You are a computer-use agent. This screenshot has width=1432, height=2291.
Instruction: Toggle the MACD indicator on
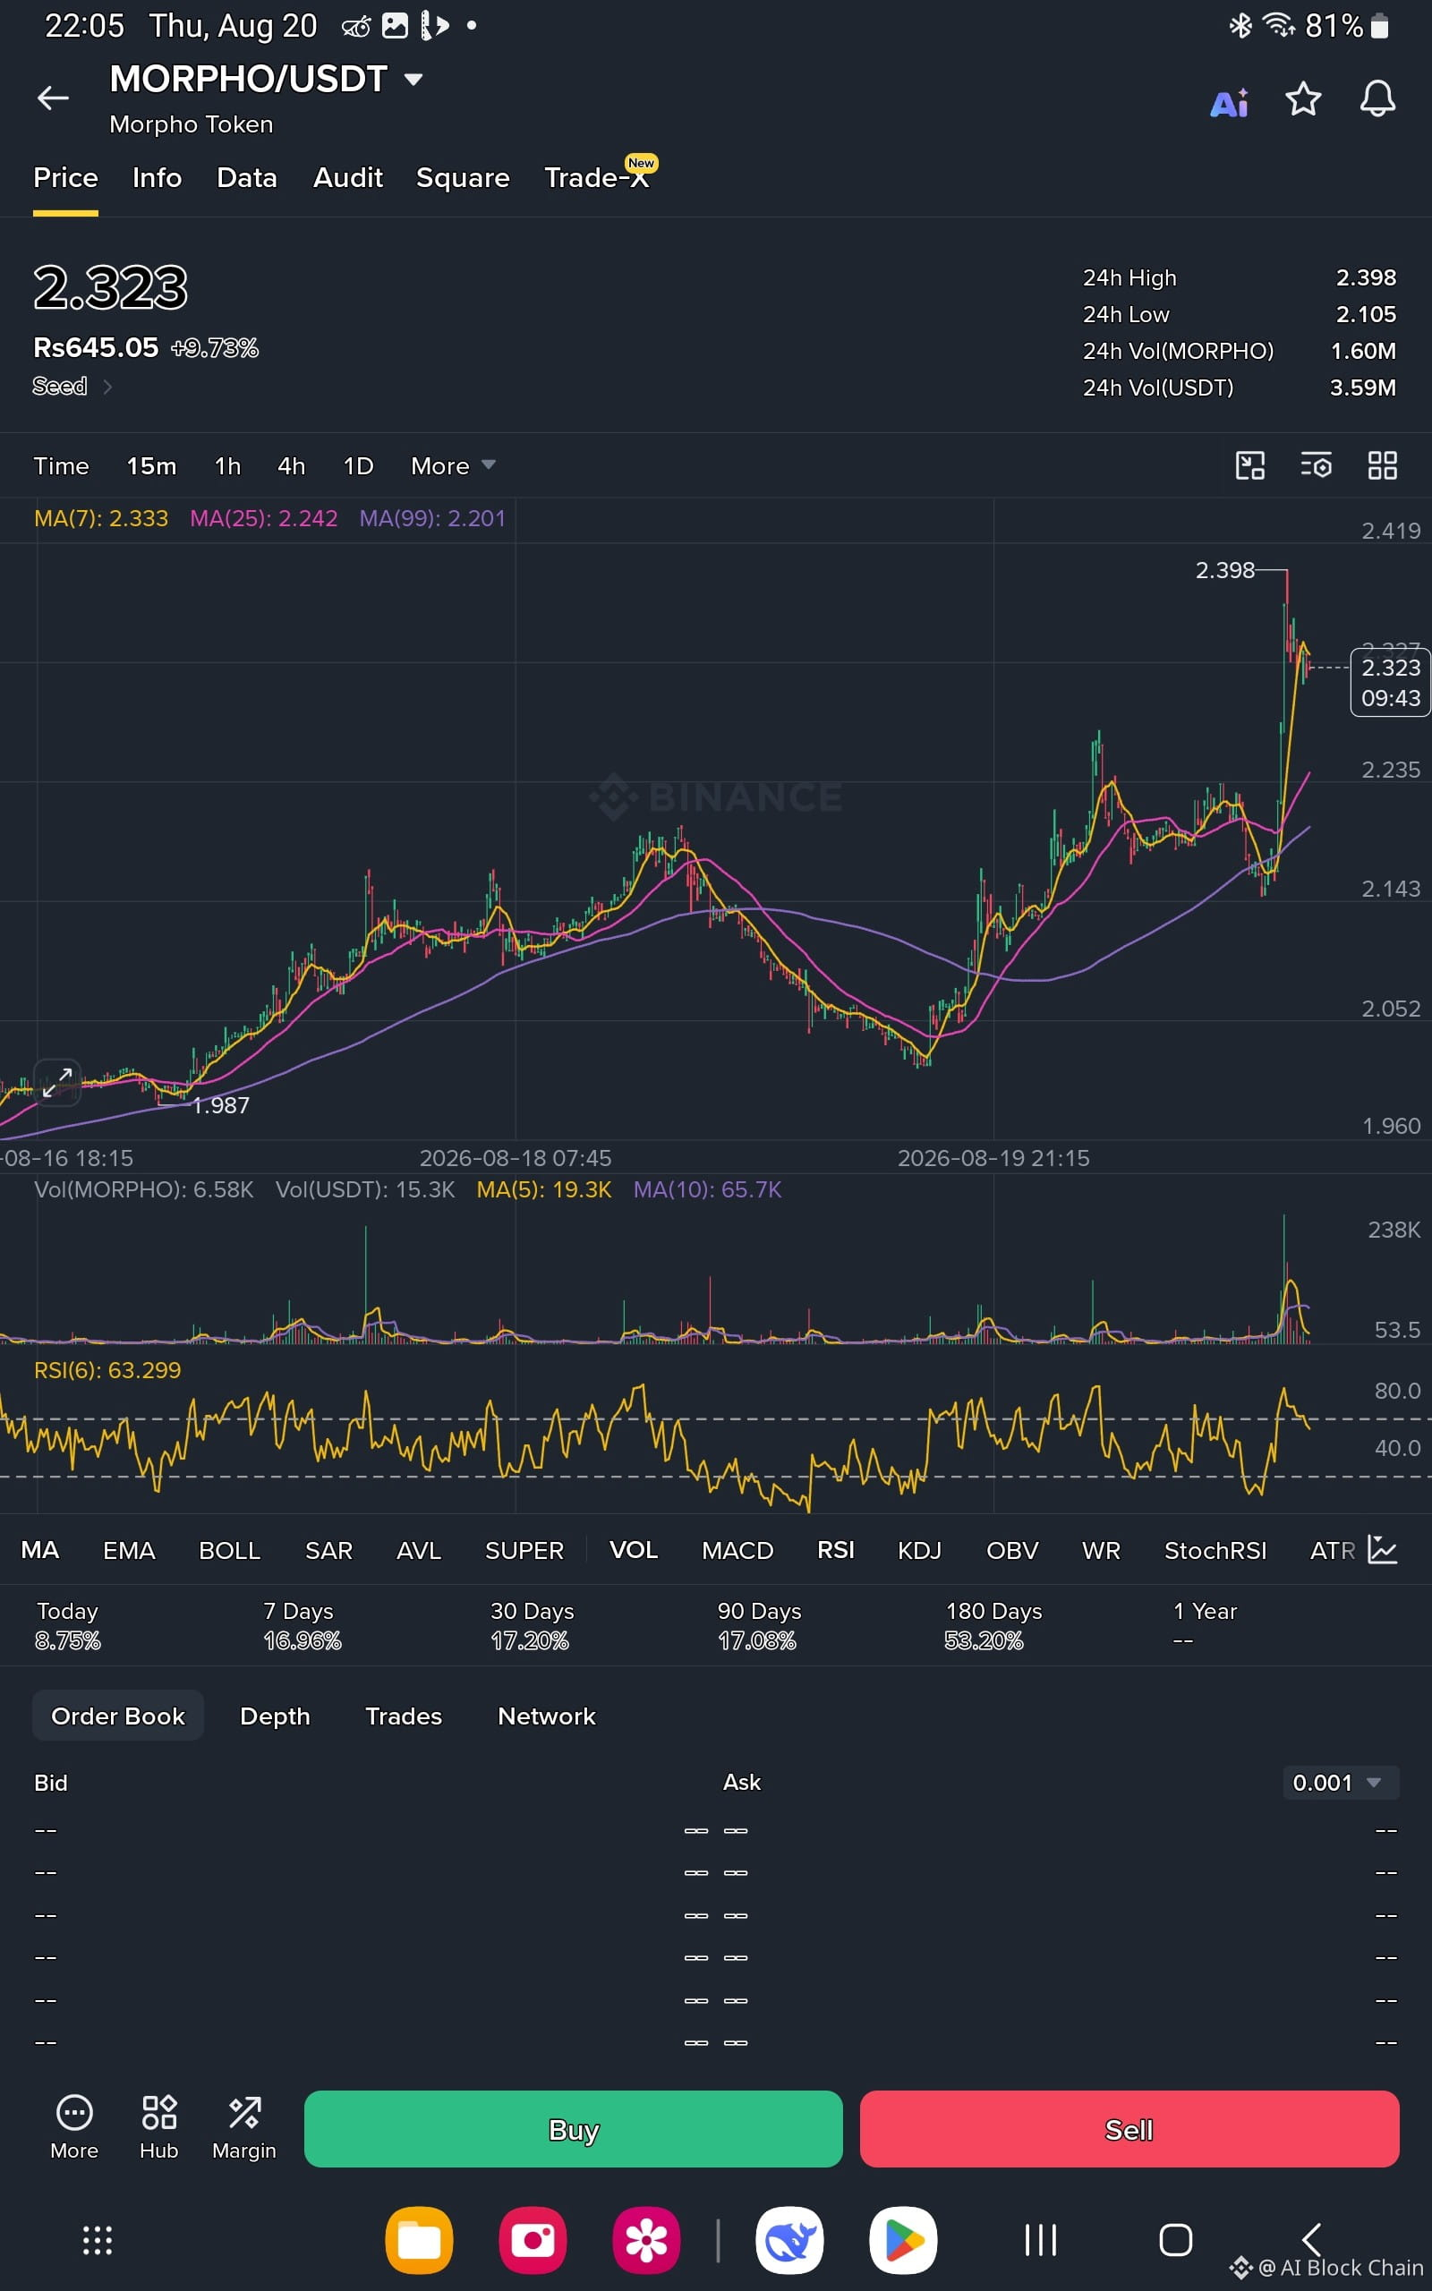[x=737, y=1551]
